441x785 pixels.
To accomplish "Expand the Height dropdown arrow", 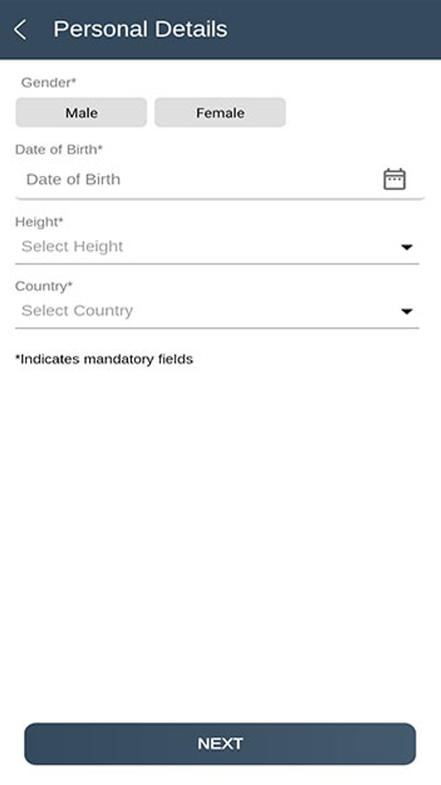I will click(406, 247).
